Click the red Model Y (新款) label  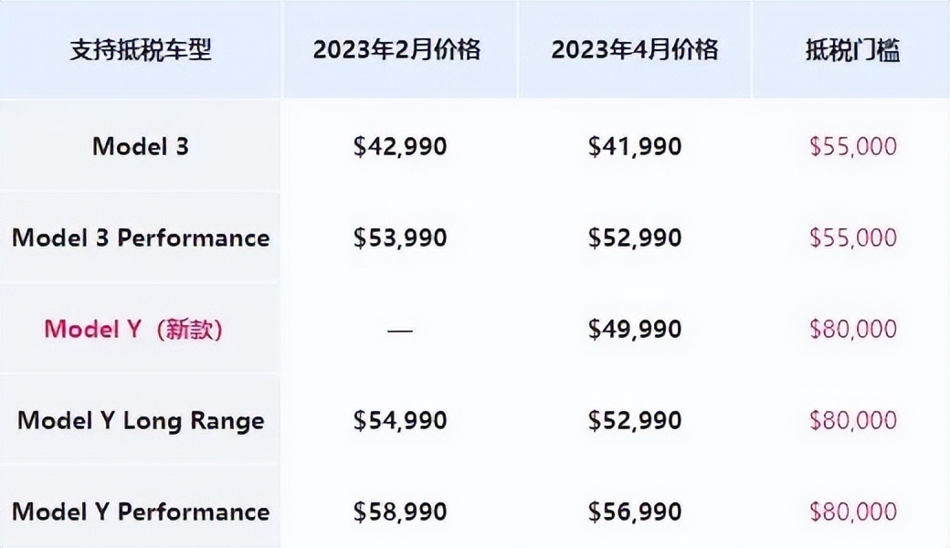pyautogui.click(x=133, y=329)
